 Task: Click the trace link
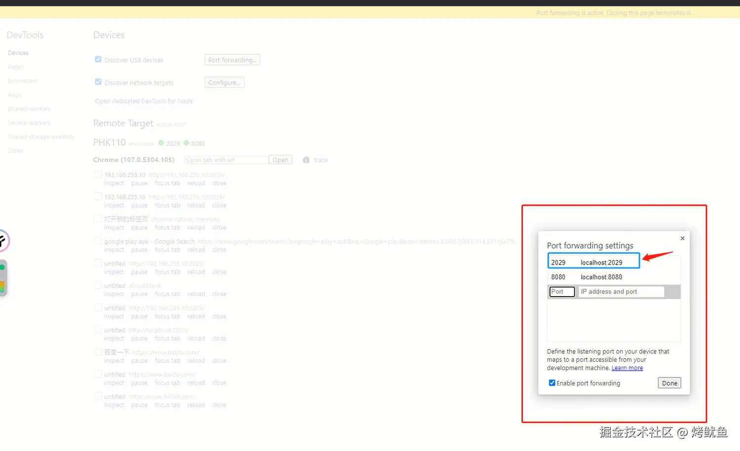point(321,160)
